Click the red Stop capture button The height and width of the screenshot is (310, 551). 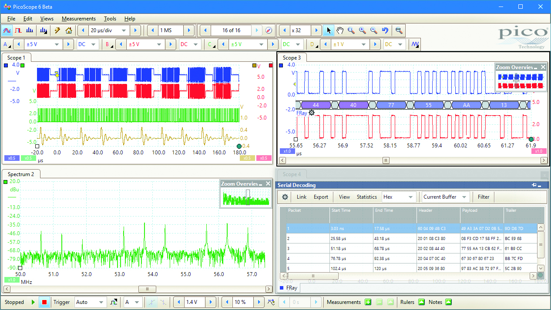[44, 302]
